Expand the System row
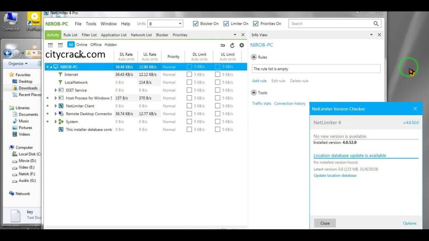Viewport: 429px width, 241px height. (x=56, y=122)
